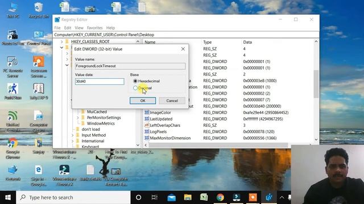Screen dimensions: 364x204
Task: Select the Decimal base radio button
Action: pos(135,88)
